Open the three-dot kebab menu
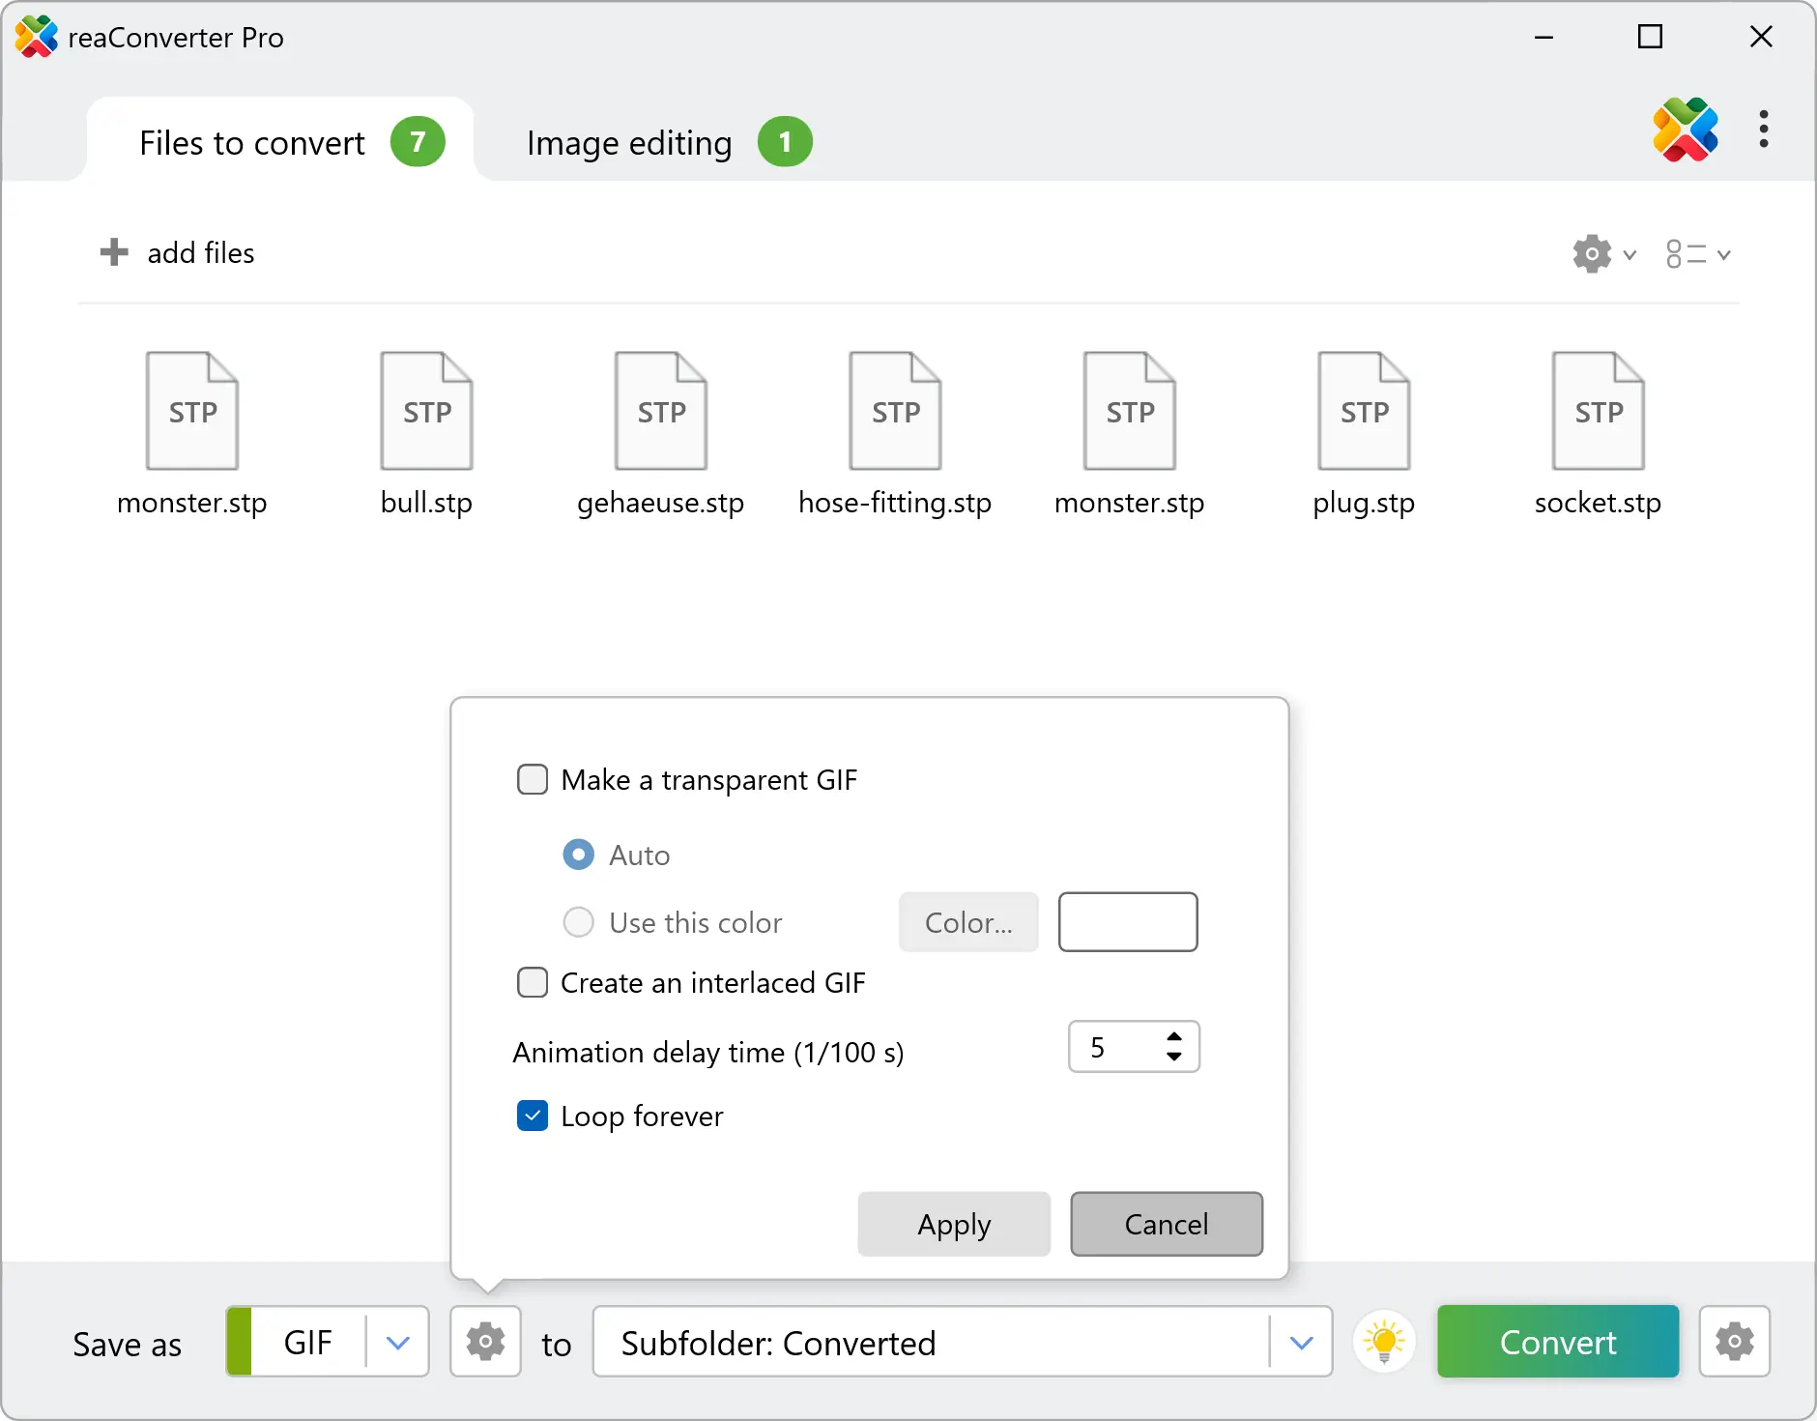The width and height of the screenshot is (1817, 1421). pos(1764,130)
